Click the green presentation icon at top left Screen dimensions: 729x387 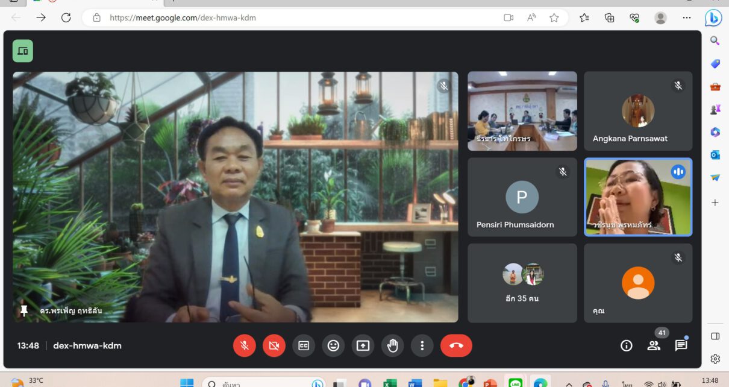pyautogui.click(x=23, y=51)
